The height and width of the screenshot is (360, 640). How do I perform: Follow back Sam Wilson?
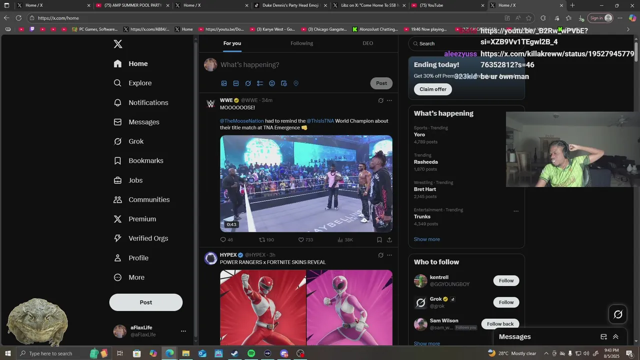coord(500,324)
